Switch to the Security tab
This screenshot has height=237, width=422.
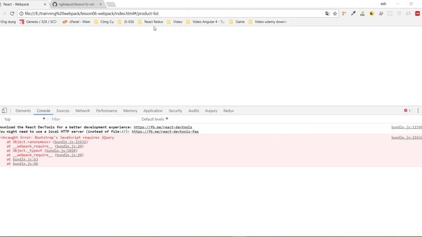click(175, 111)
